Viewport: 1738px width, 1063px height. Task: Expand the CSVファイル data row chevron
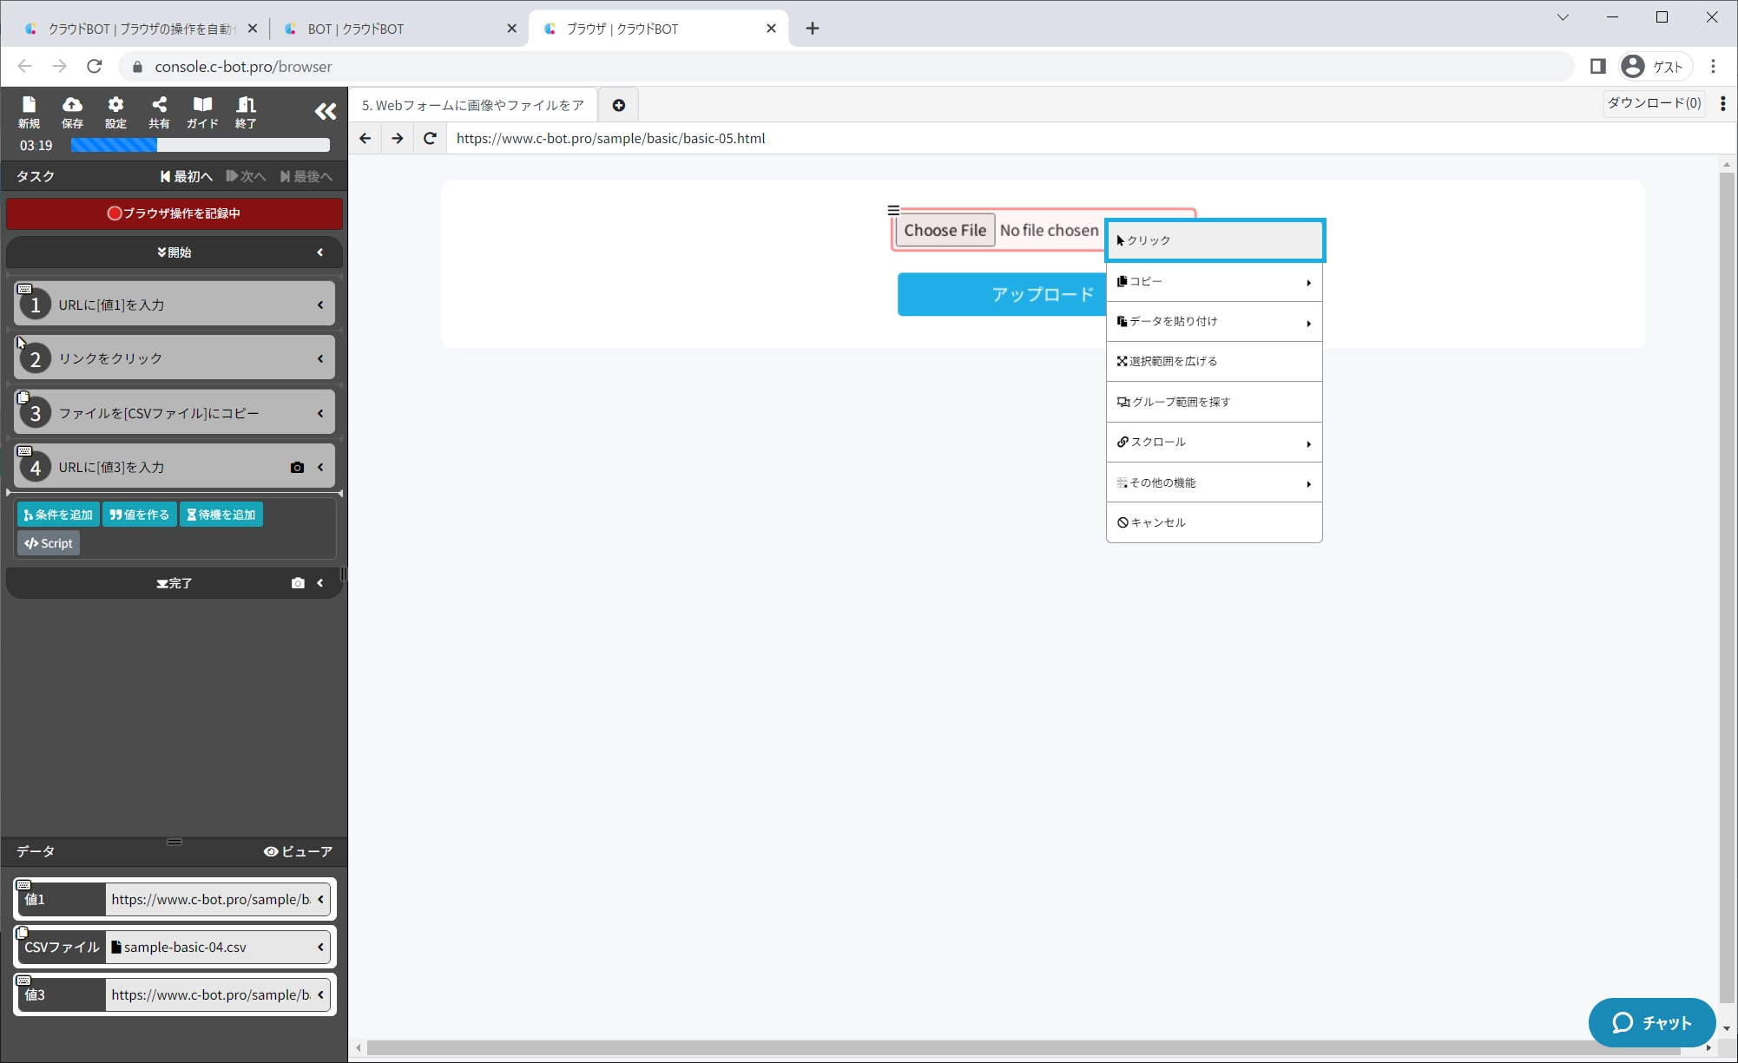[x=320, y=947]
